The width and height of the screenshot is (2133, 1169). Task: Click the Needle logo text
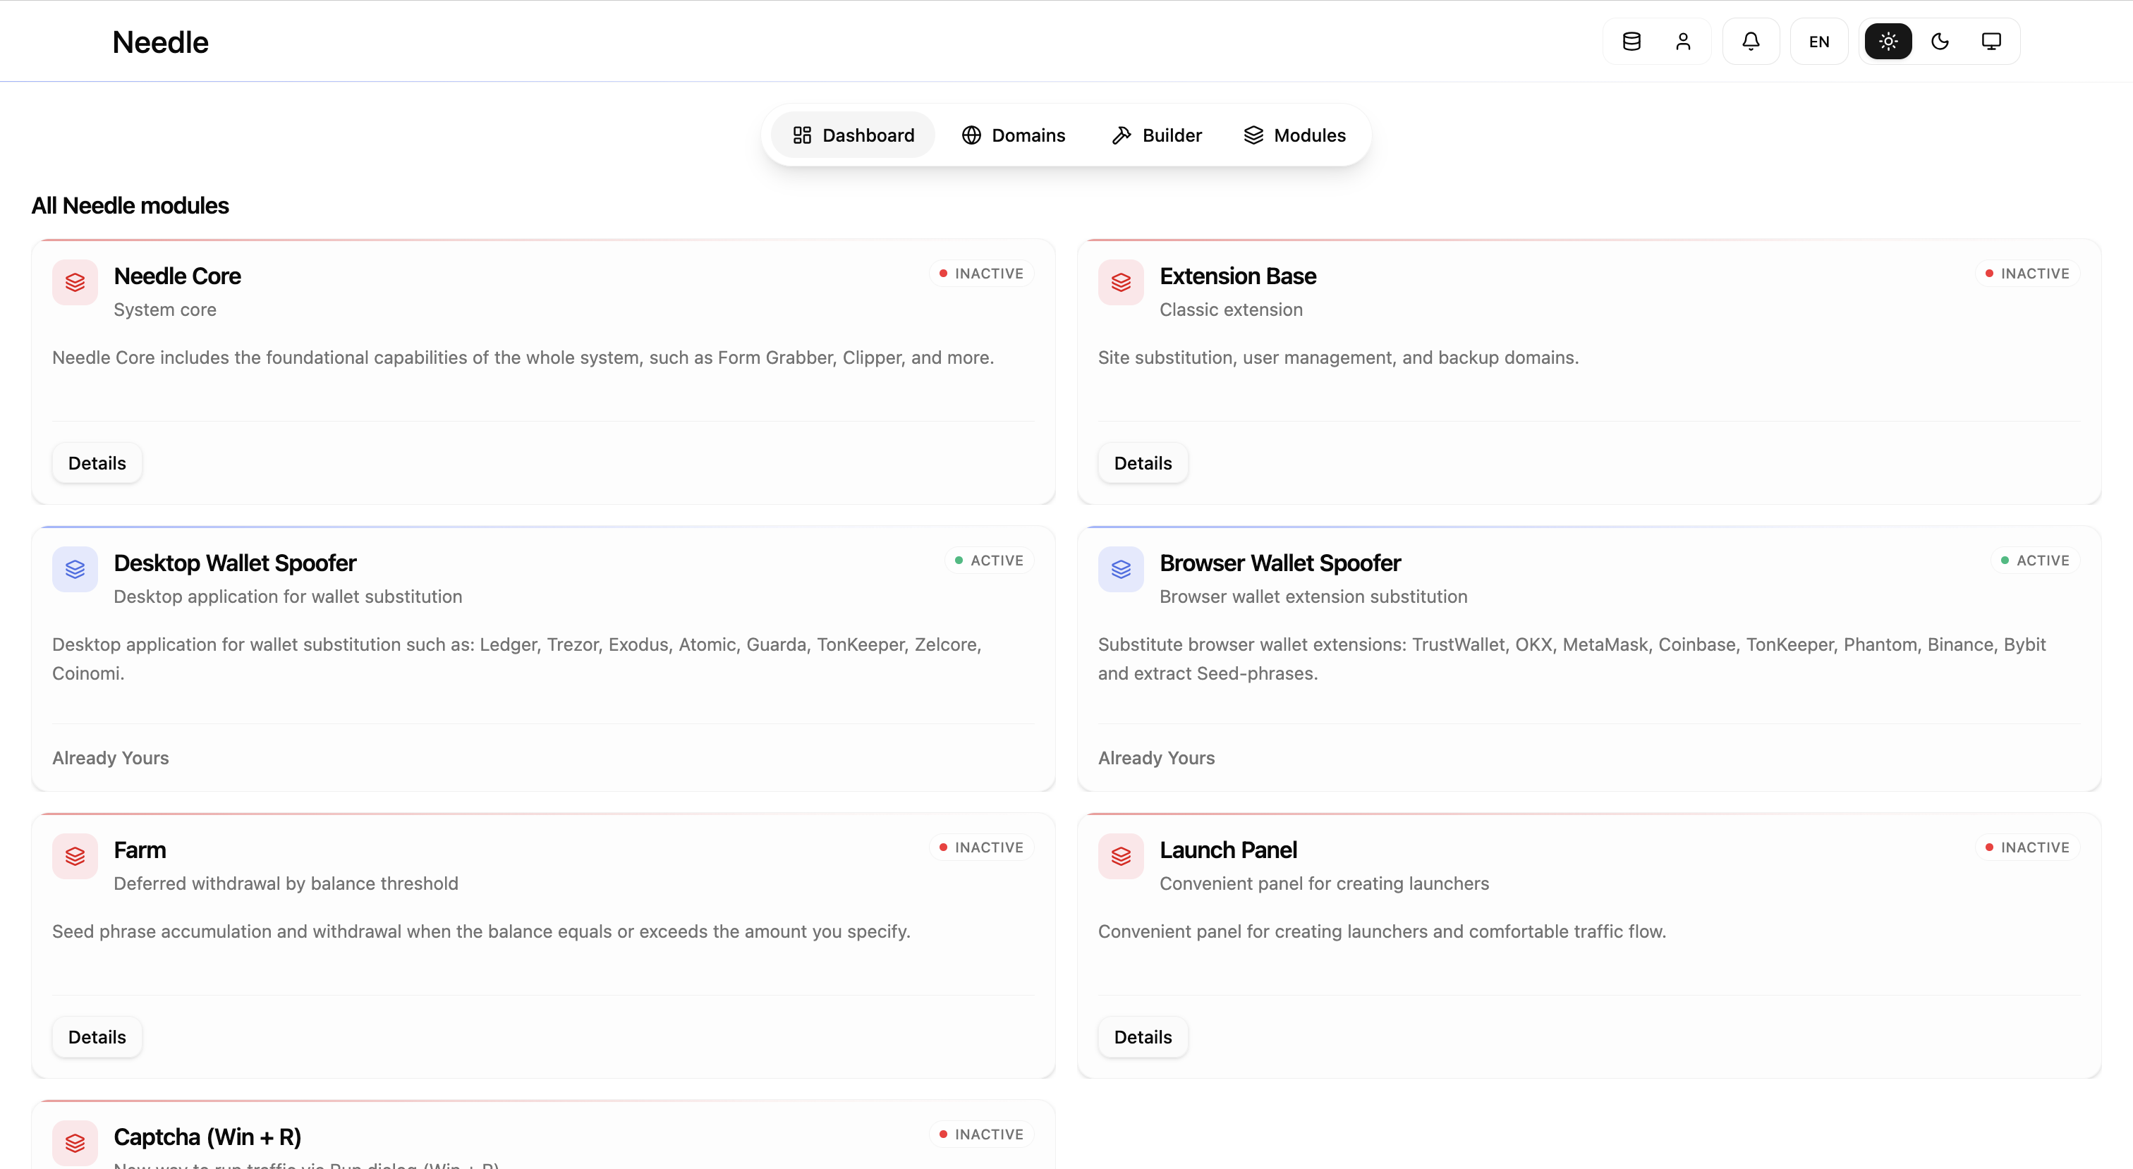161,42
